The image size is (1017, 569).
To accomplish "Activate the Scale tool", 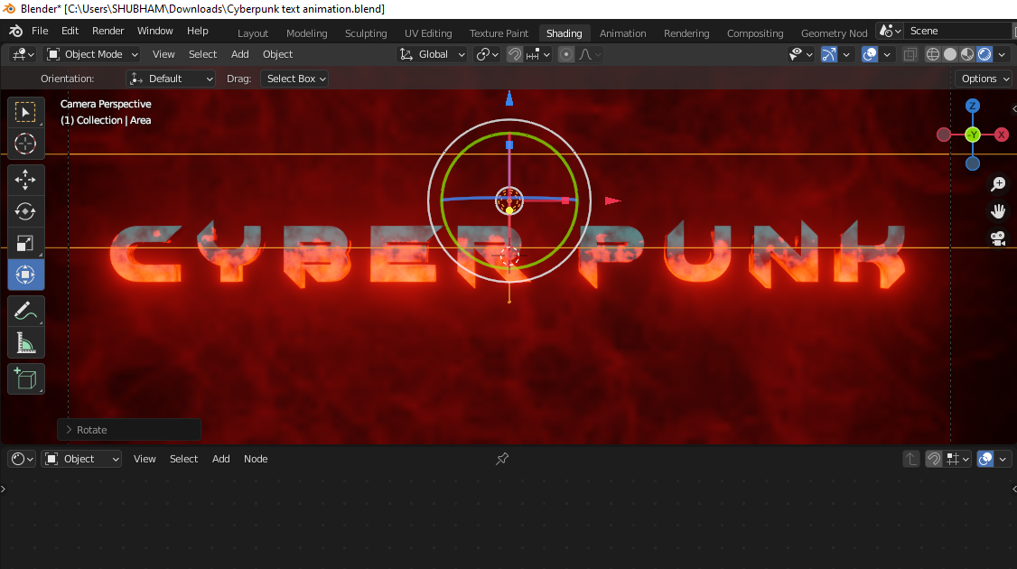I will click(x=25, y=243).
